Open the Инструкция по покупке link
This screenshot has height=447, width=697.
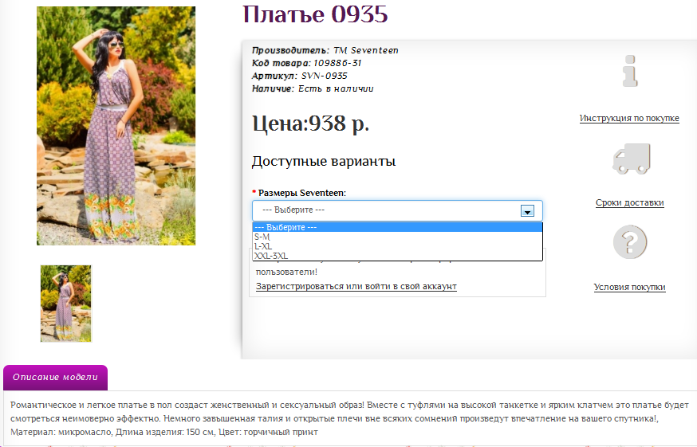coord(629,118)
